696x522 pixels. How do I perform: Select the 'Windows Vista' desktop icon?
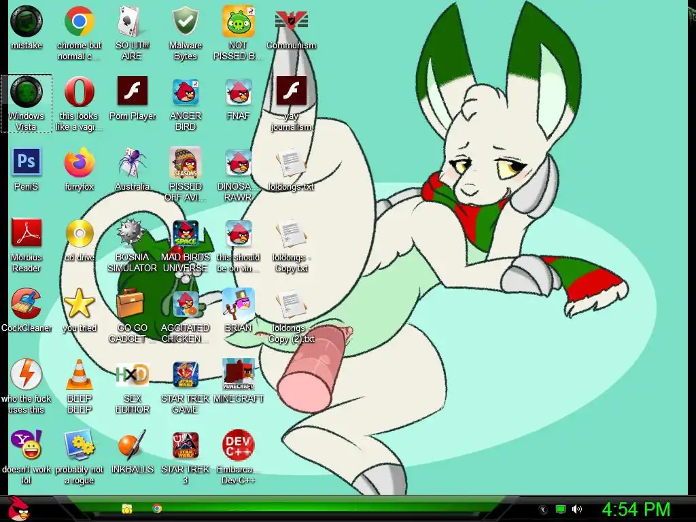coord(27,92)
